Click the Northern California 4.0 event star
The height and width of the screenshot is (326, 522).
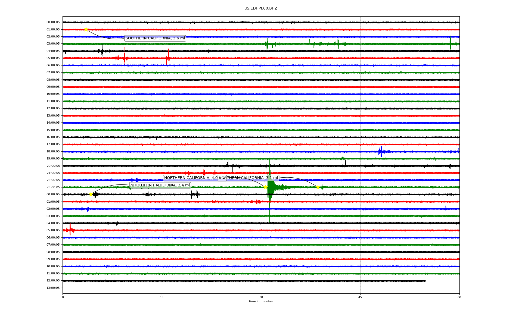pos(265,187)
